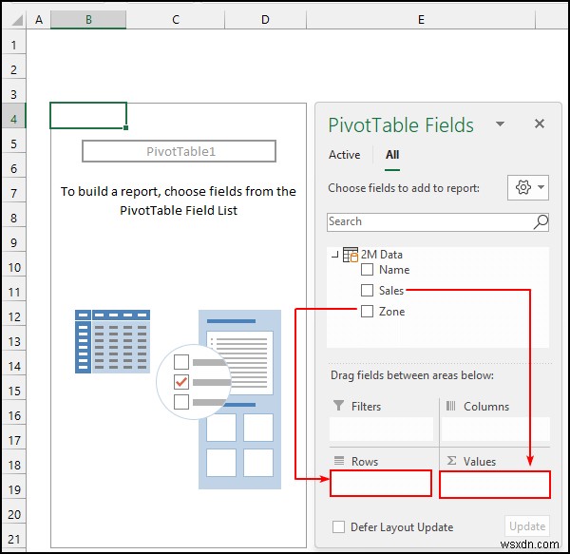570x554 pixels.
Task: Select column D header
Action: click(x=265, y=20)
